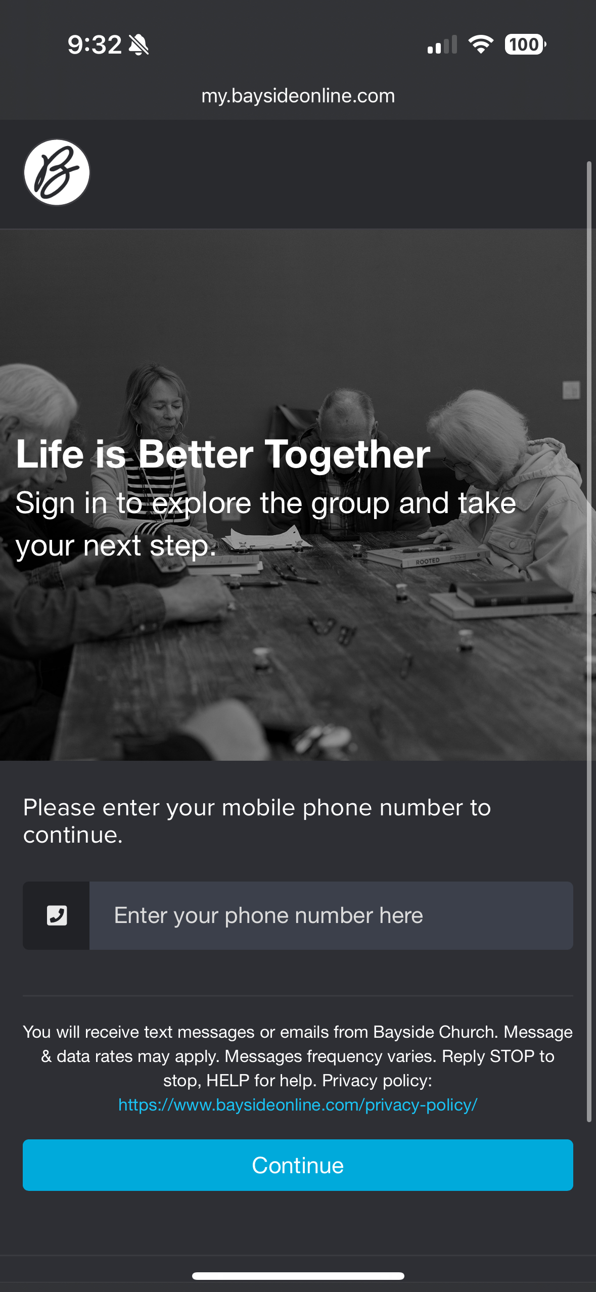
Task: Tap the Wi-Fi status icon
Action: tap(481, 44)
